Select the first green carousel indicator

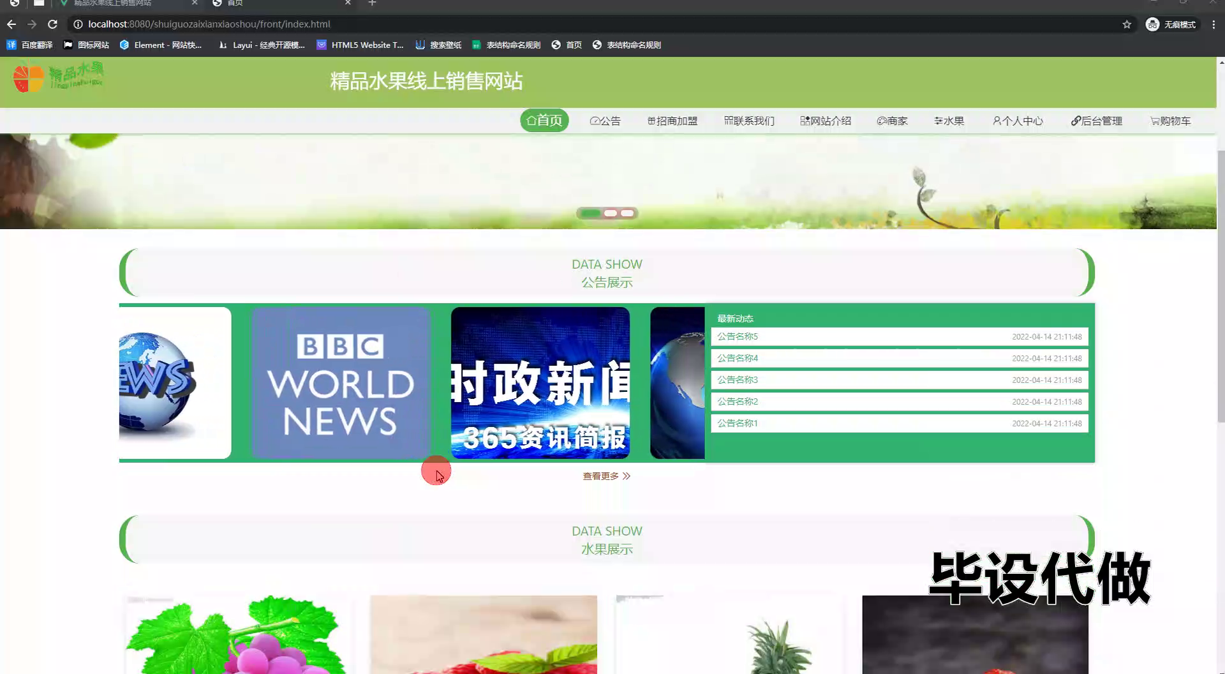click(590, 213)
